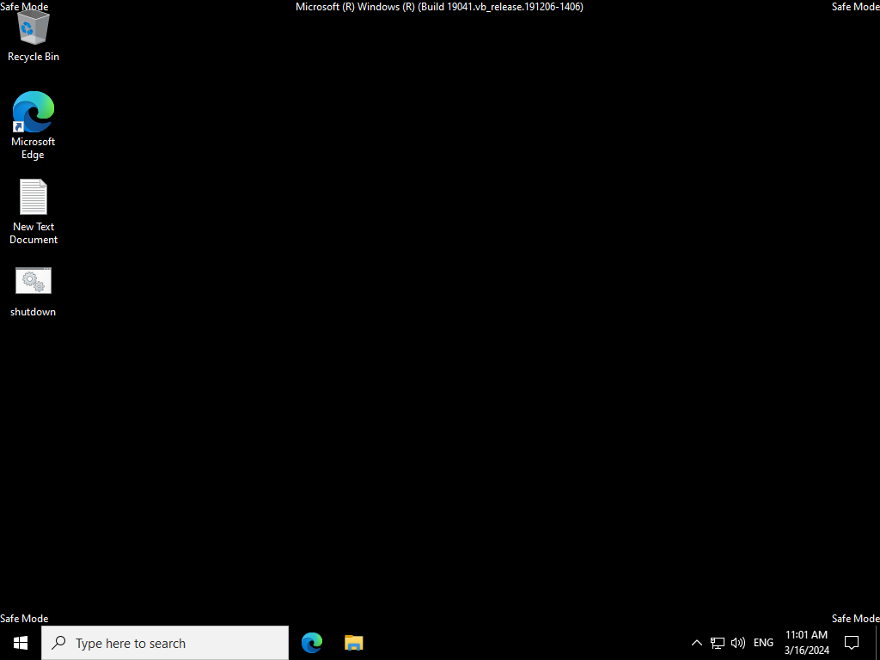Open the network status tray icon
Viewport: 880px width, 660px height.
718,643
